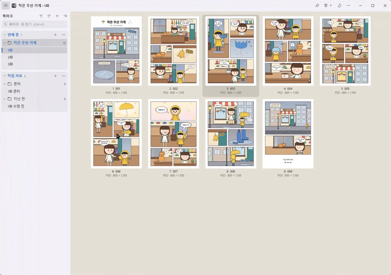
Task: Click the app book icon in the title bar
Action: pyautogui.click(x=14, y=5)
